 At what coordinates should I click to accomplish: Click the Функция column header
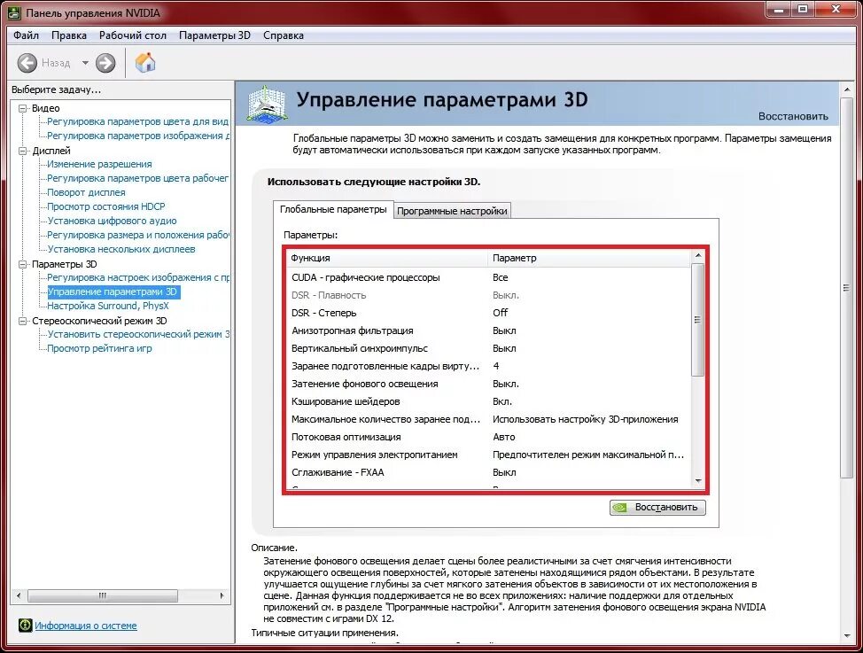pos(387,258)
